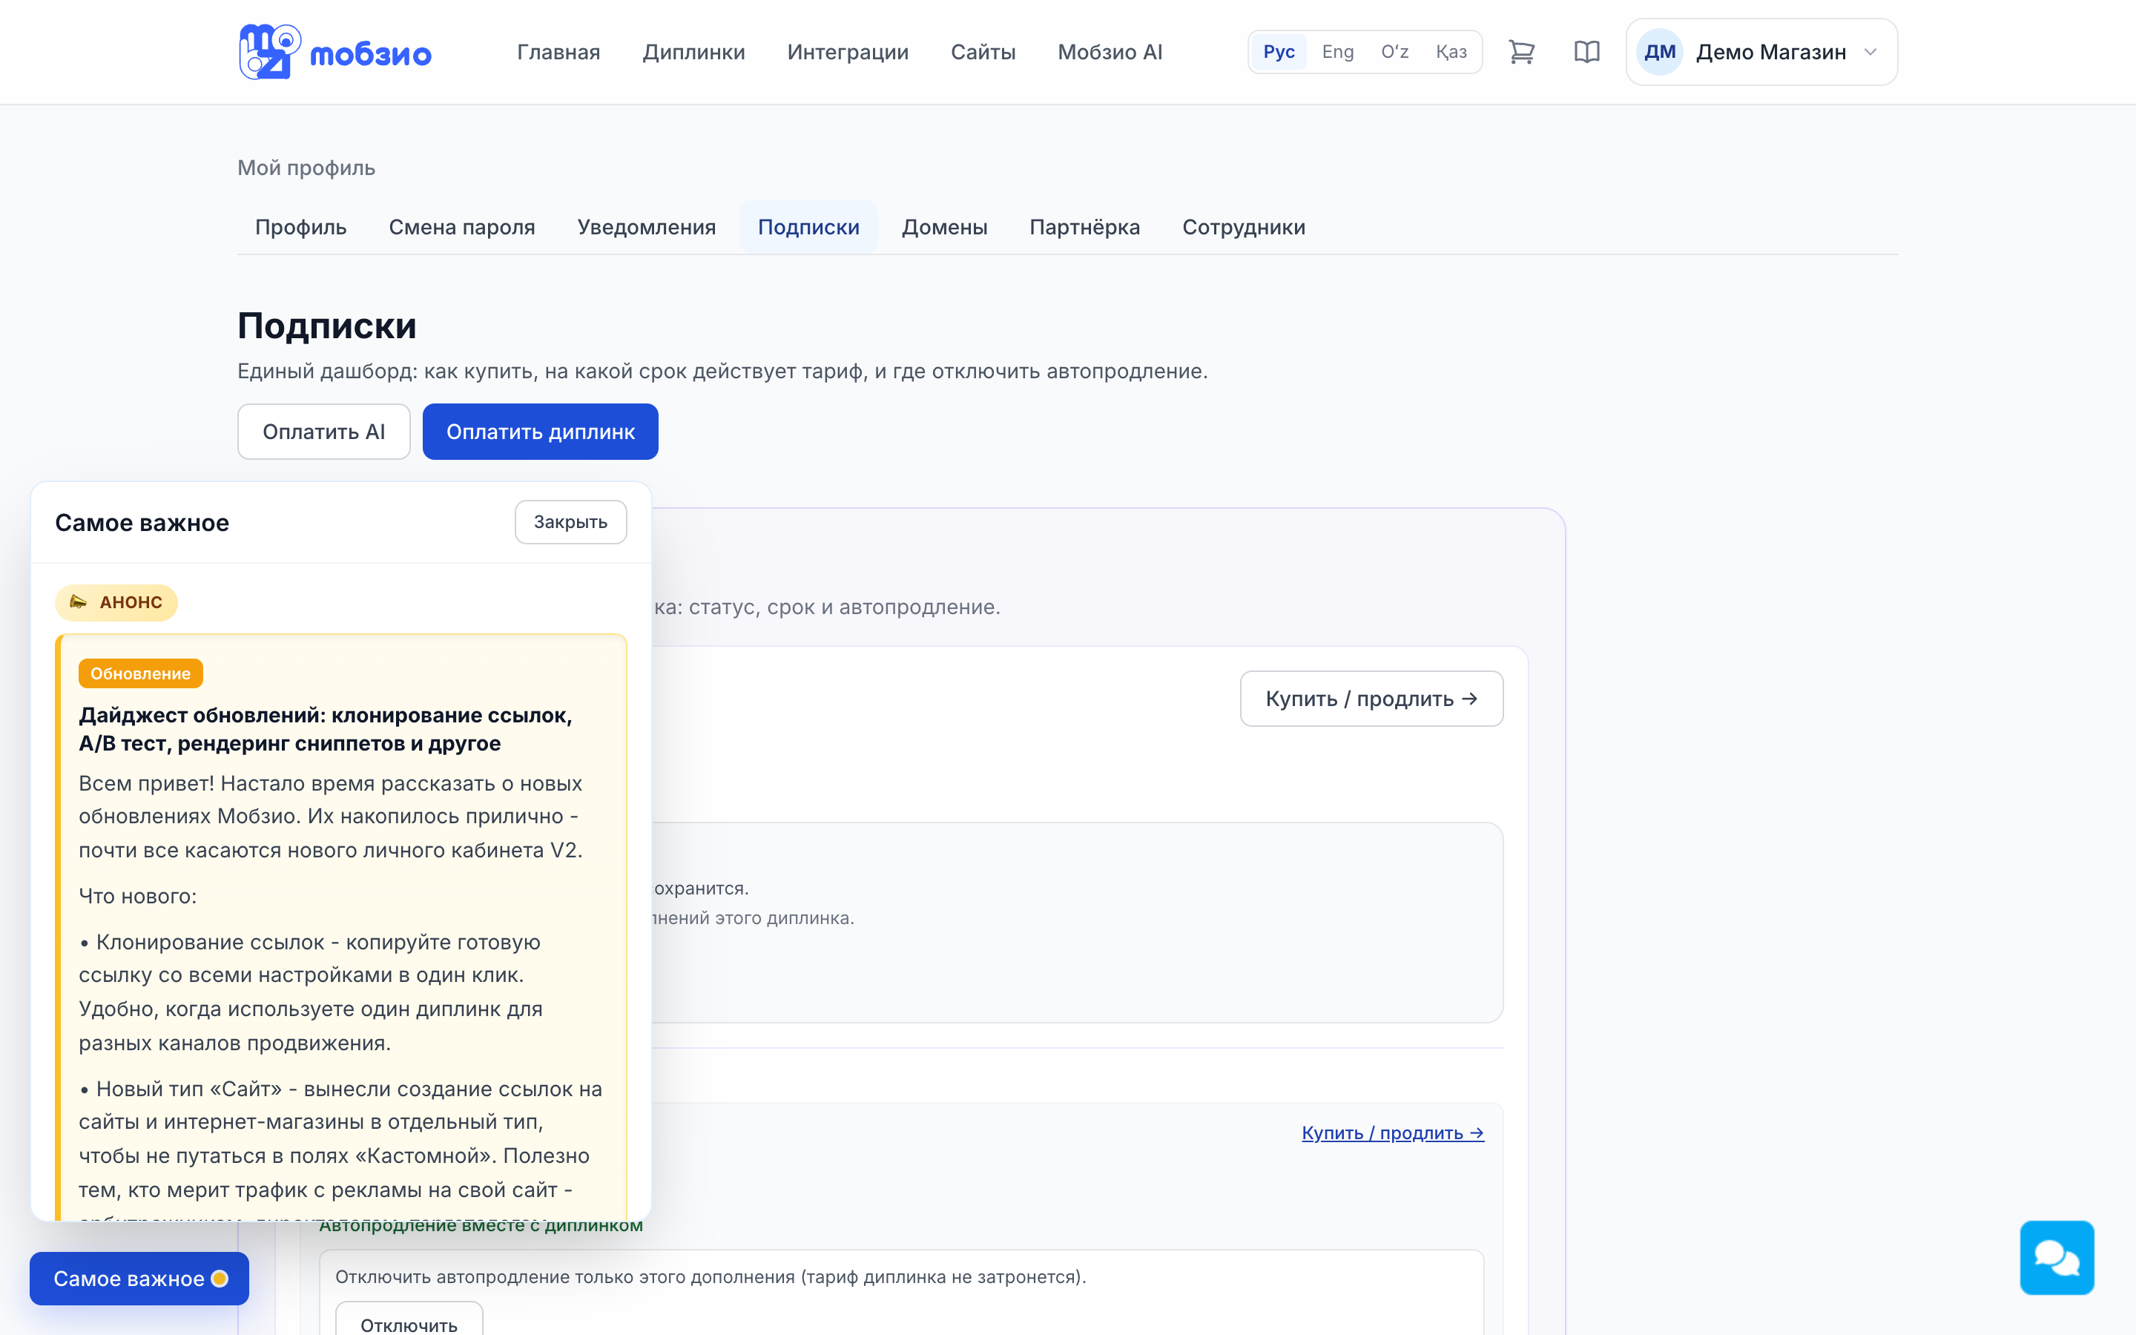Open Диплинки in top navigation

click(693, 52)
